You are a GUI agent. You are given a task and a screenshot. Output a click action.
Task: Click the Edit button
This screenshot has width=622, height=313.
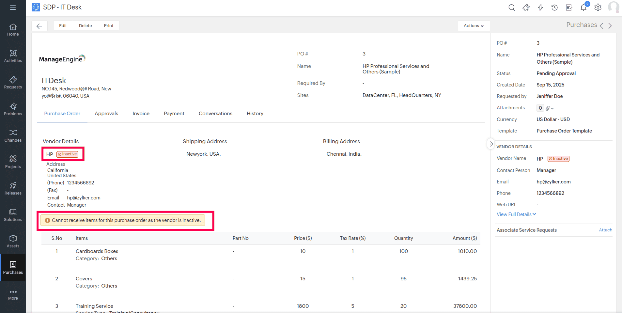pos(63,26)
